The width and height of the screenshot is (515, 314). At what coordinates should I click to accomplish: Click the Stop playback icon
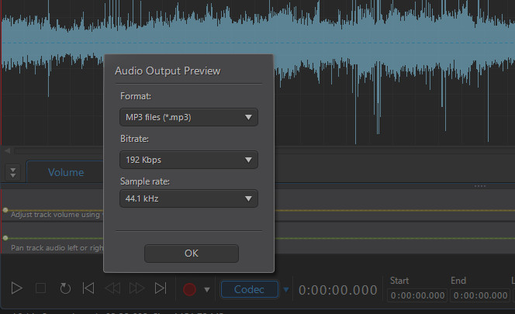[x=41, y=288]
